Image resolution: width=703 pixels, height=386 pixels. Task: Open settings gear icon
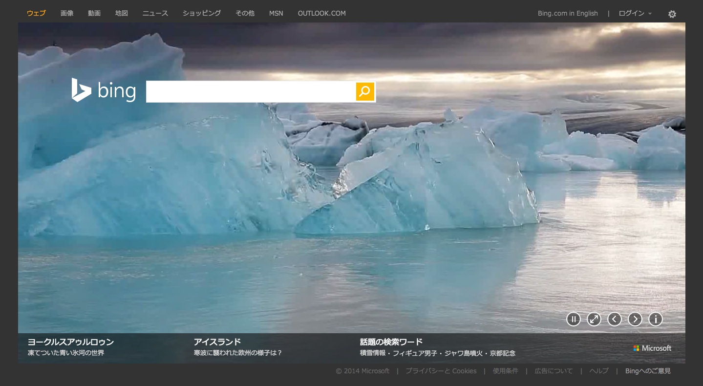click(x=672, y=14)
